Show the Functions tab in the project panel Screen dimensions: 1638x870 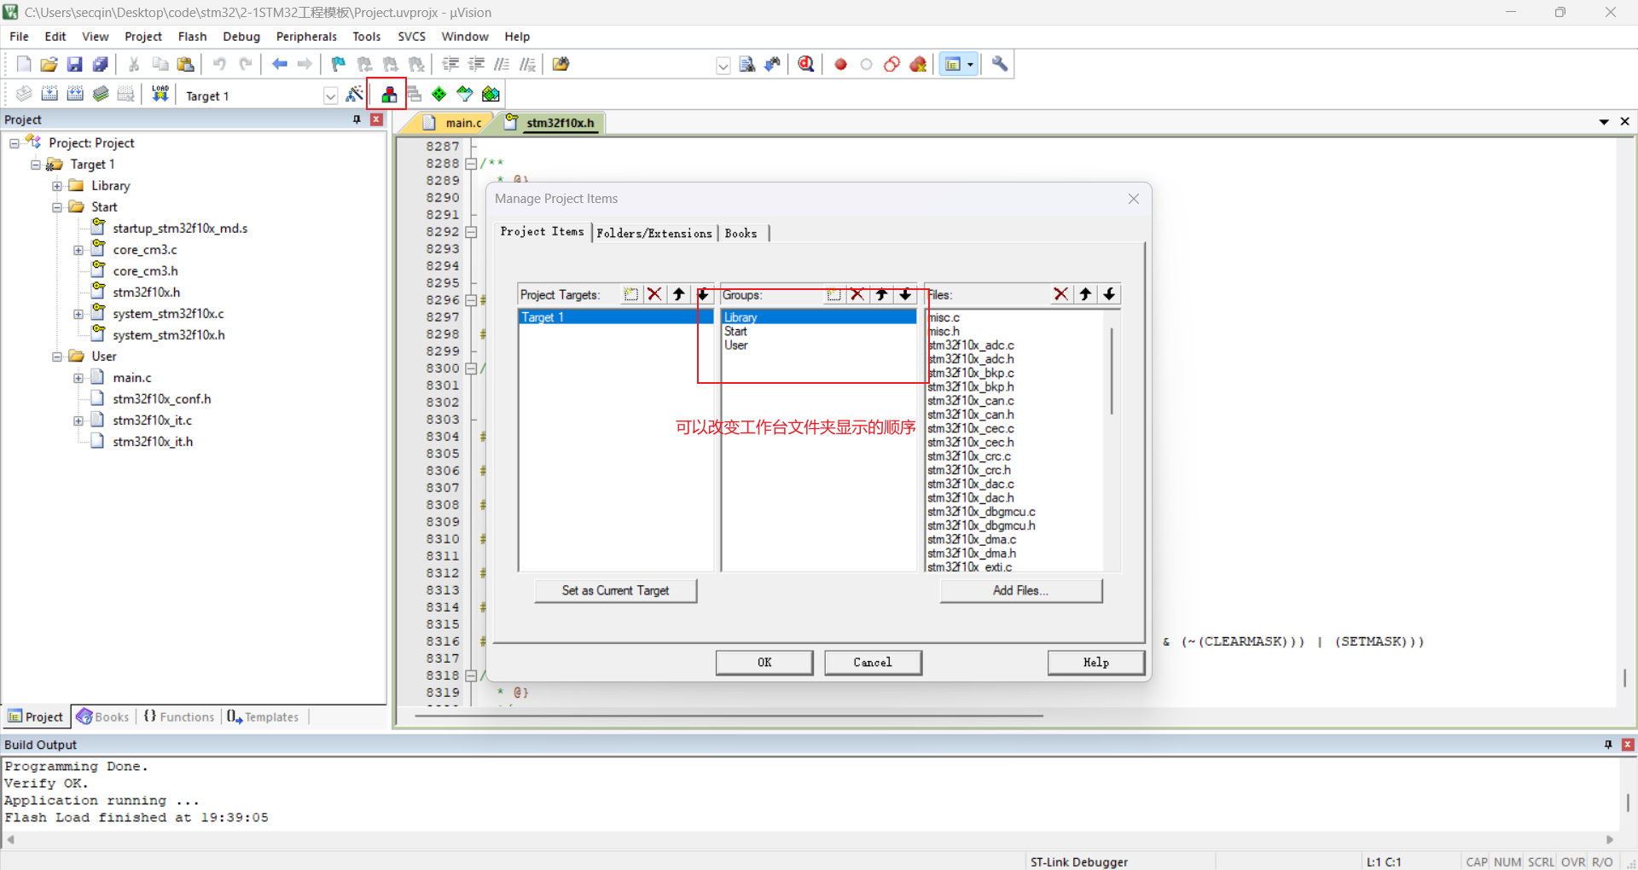click(x=179, y=717)
